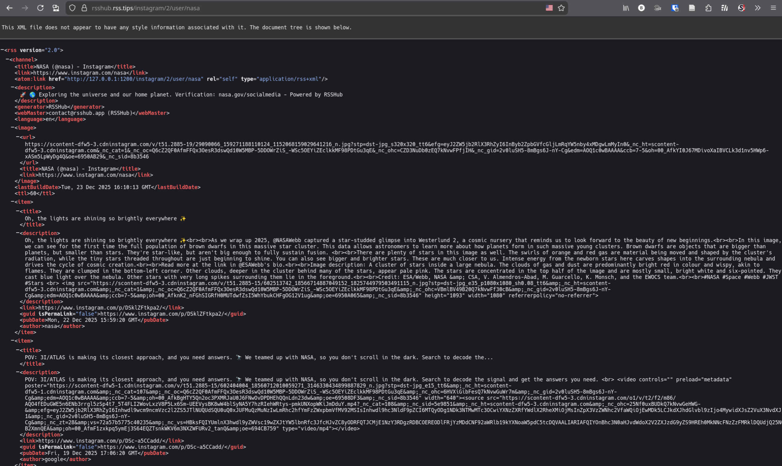Viewport: 782px width, 466px height.
Task: Collapse the rss root element
Action: click(2, 50)
